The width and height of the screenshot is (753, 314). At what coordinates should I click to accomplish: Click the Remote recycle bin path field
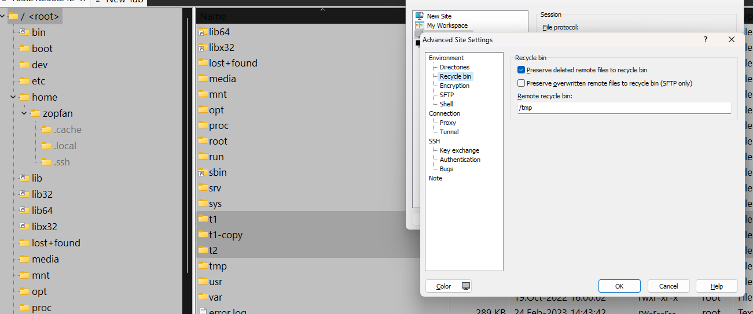(624, 108)
